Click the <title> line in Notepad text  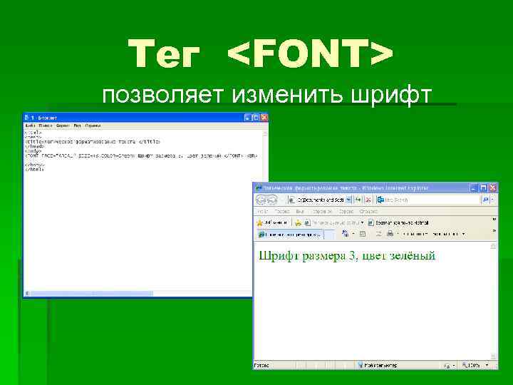[x=93, y=142]
